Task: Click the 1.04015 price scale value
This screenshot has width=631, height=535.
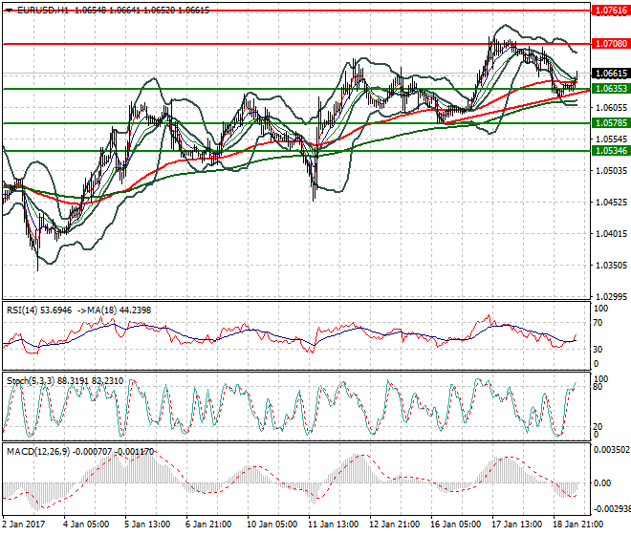Action: (611, 234)
